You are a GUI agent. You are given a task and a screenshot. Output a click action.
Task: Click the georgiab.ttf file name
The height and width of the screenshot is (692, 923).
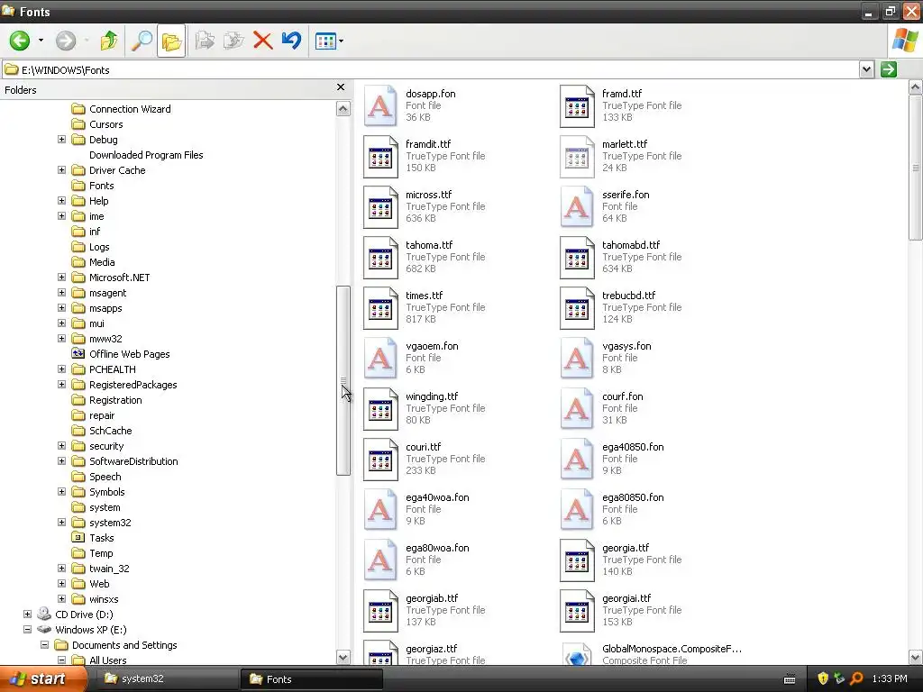[x=432, y=598]
